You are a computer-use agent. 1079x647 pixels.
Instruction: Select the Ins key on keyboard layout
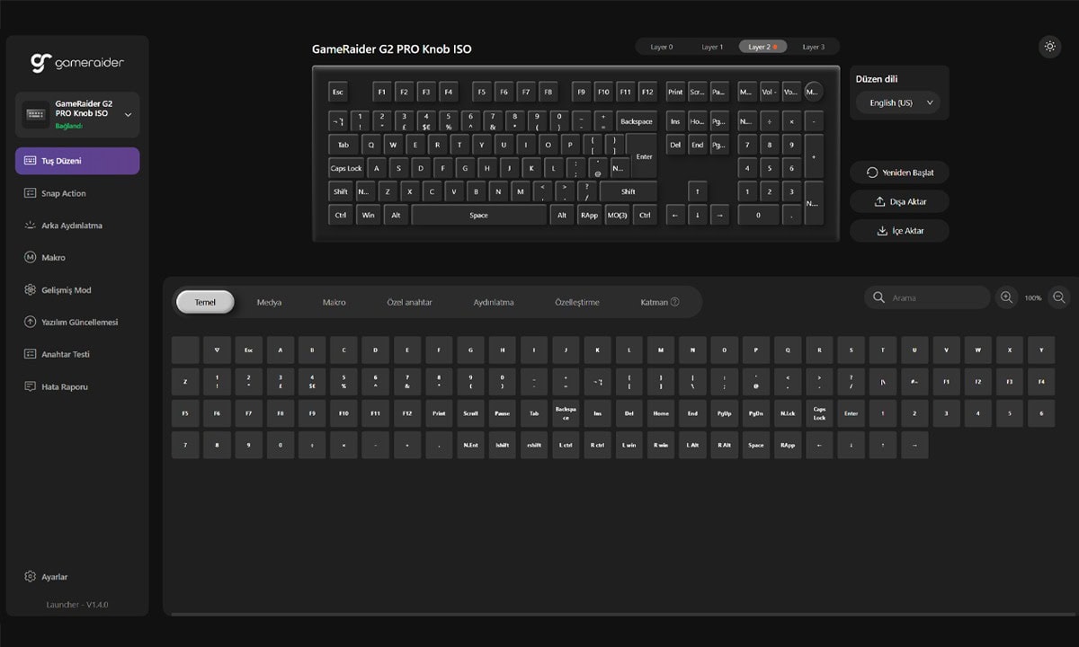675,121
